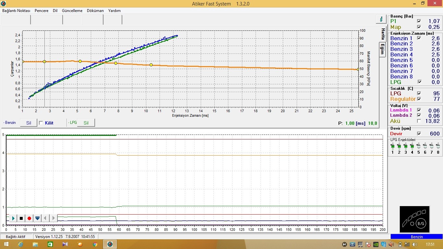Toggle LPG injector 6 icon
443x249 pixels.
(x=425, y=146)
